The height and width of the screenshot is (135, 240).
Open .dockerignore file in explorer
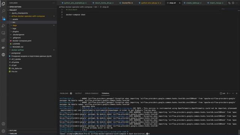18,34
